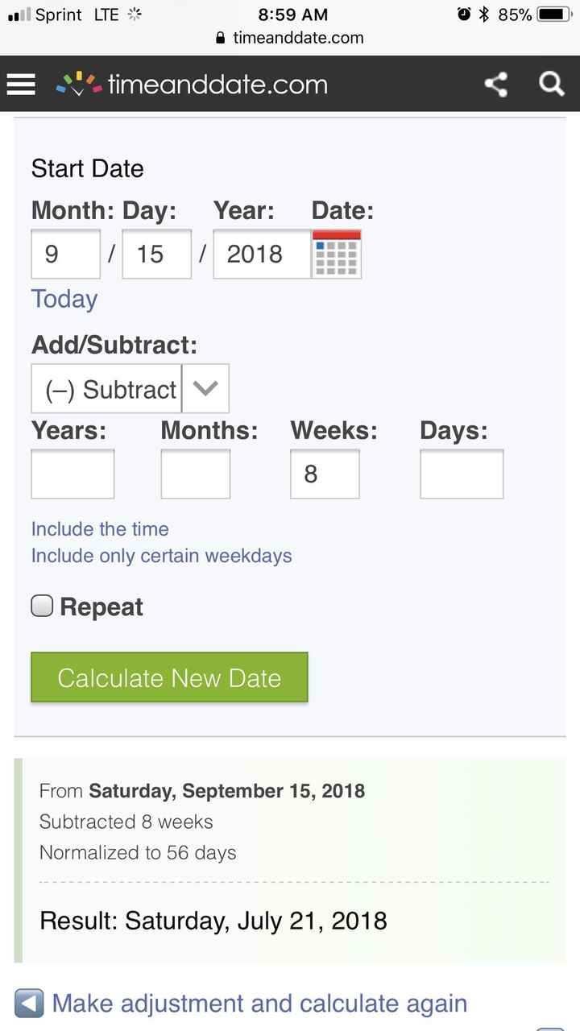The image size is (580, 1031).
Task: Open Include the time link
Action: (x=100, y=529)
